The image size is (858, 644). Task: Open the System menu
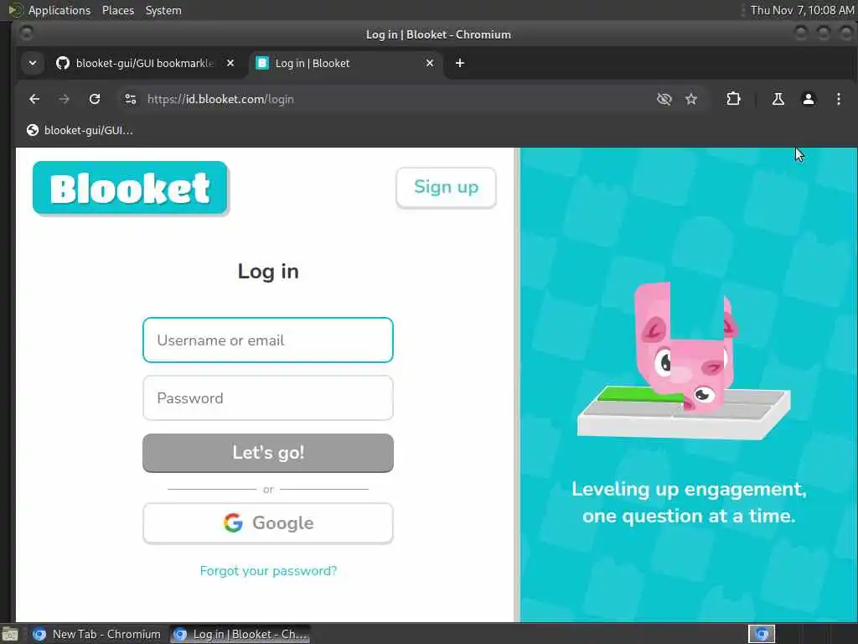pos(163,10)
